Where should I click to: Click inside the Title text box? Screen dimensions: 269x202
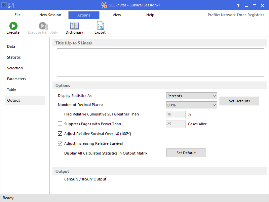pyautogui.click(x=160, y=62)
